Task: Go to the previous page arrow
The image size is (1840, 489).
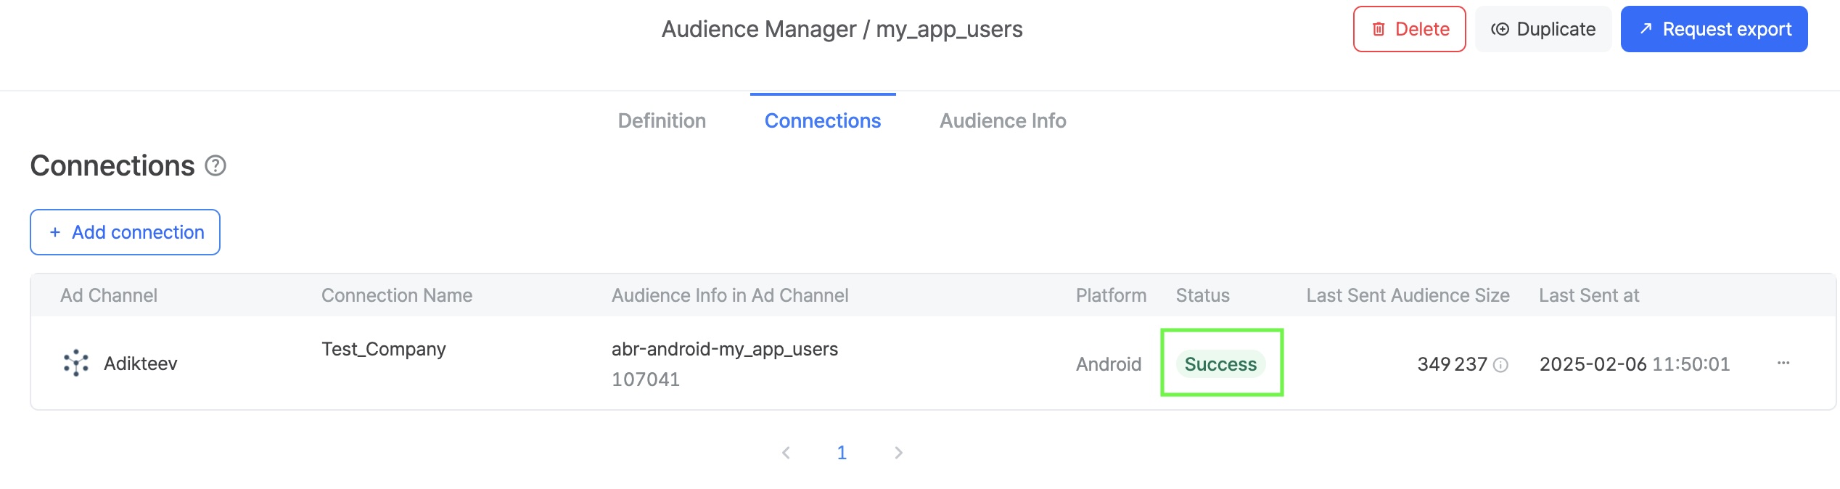Action: (786, 453)
